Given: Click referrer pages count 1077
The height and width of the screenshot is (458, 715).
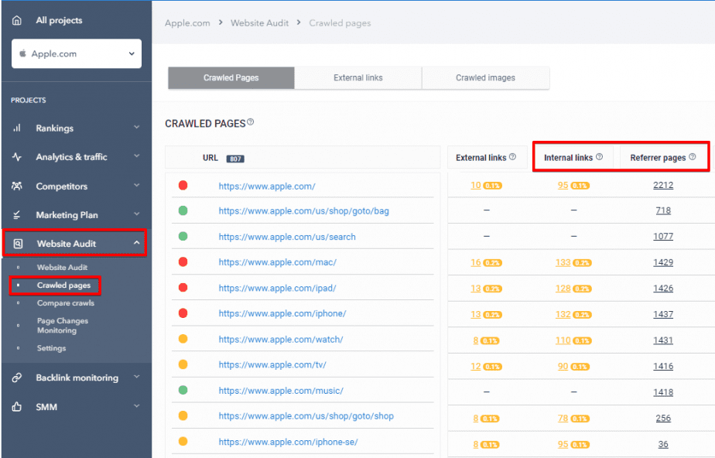Looking at the screenshot, I should click(x=663, y=236).
